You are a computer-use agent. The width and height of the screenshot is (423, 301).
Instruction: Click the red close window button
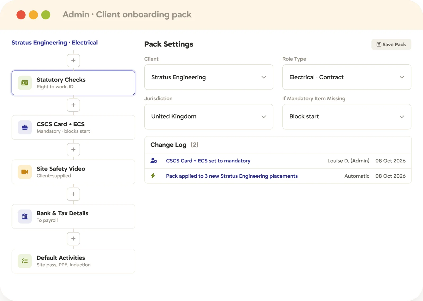21,15
